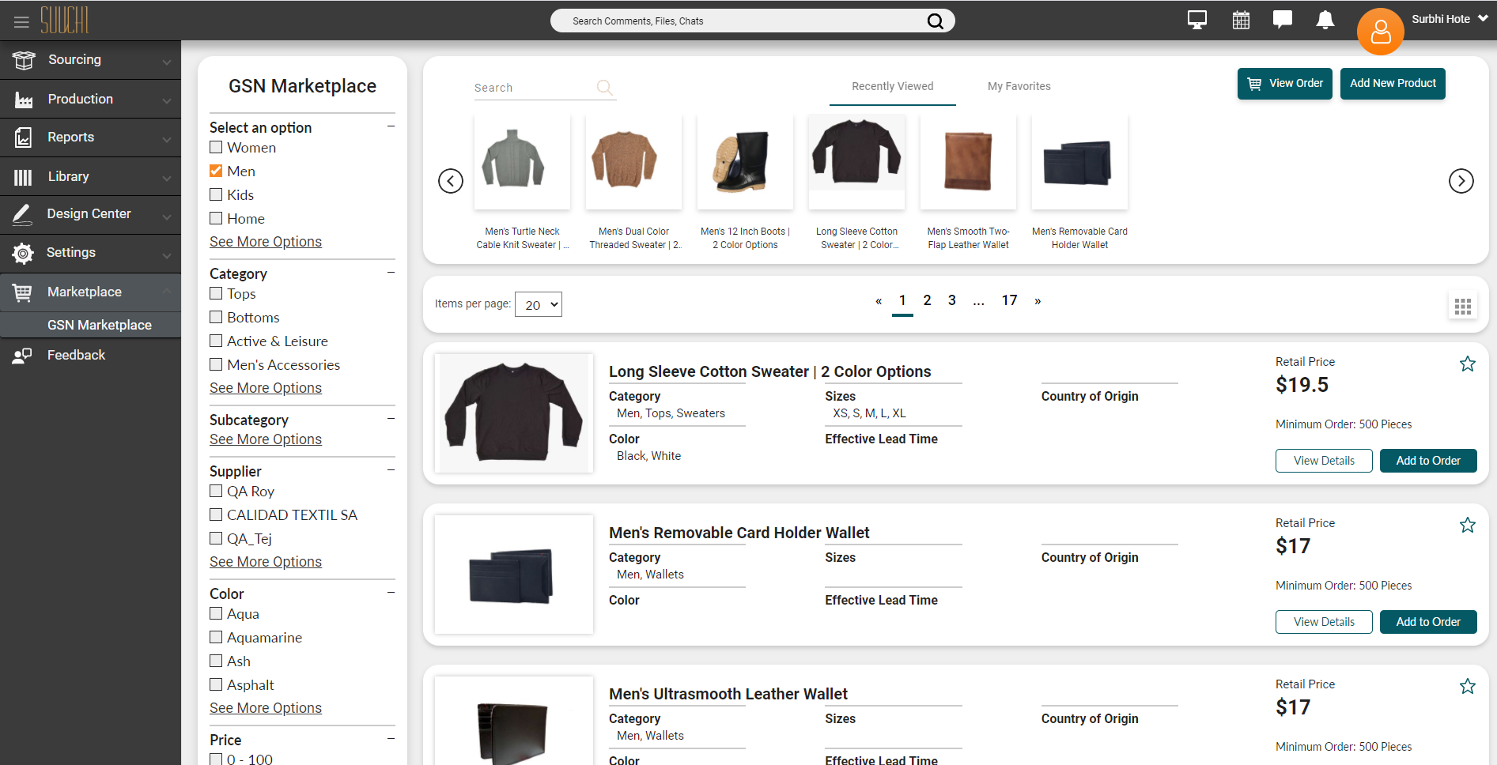Click the Feedback sidebar icon
The image size is (1497, 765).
pos(22,356)
